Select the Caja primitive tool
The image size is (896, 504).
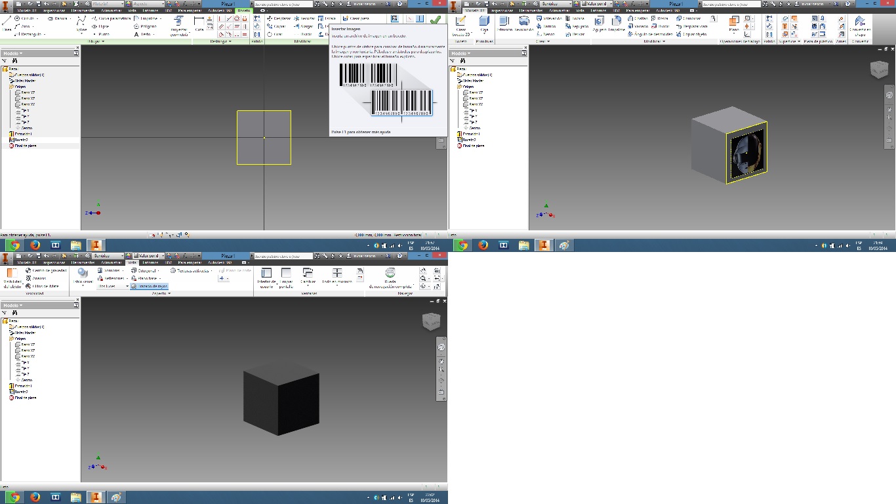[x=484, y=24]
